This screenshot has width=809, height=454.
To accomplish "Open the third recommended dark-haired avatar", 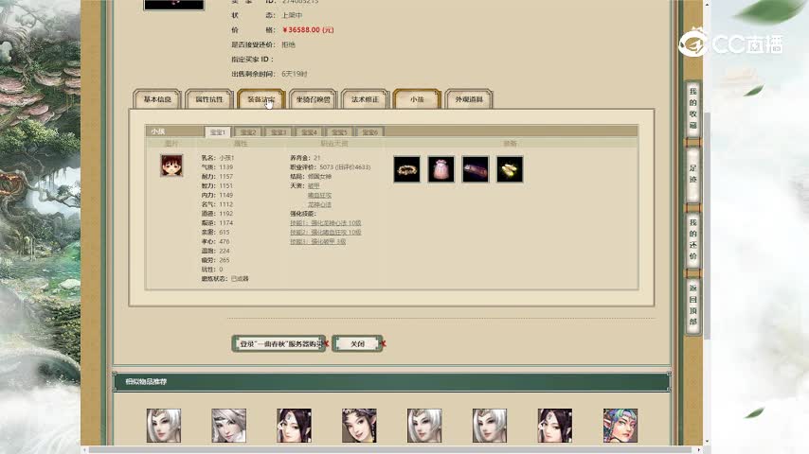I will [294, 426].
